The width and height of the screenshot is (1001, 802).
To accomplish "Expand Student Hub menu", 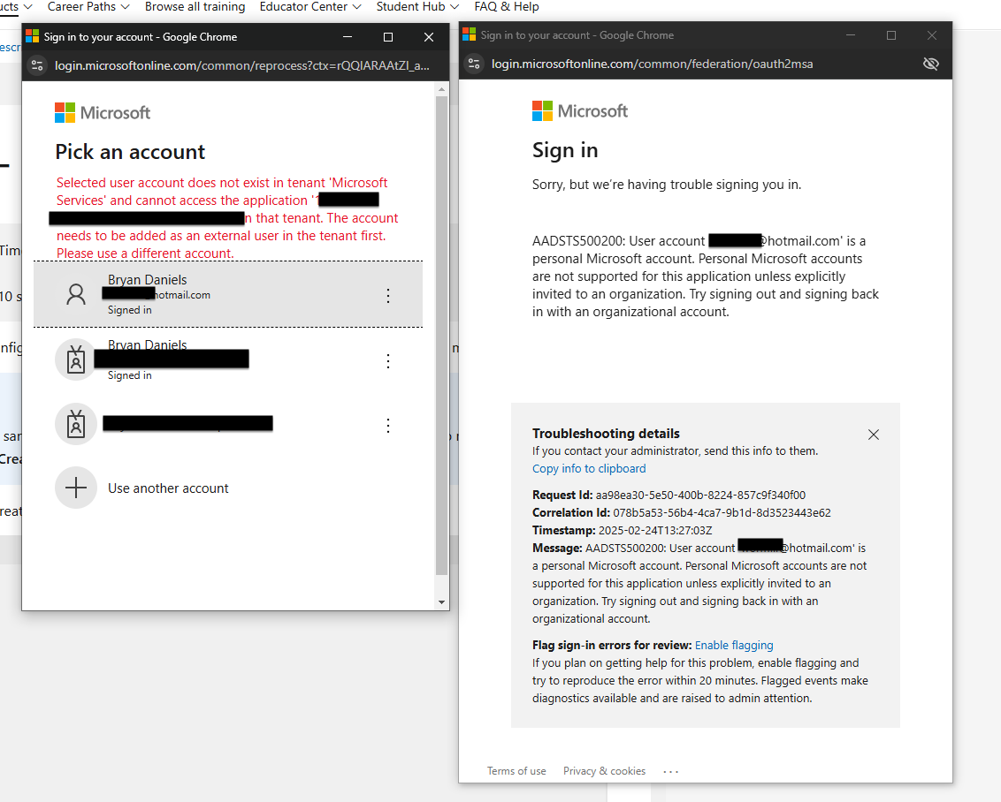I will (x=417, y=6).
